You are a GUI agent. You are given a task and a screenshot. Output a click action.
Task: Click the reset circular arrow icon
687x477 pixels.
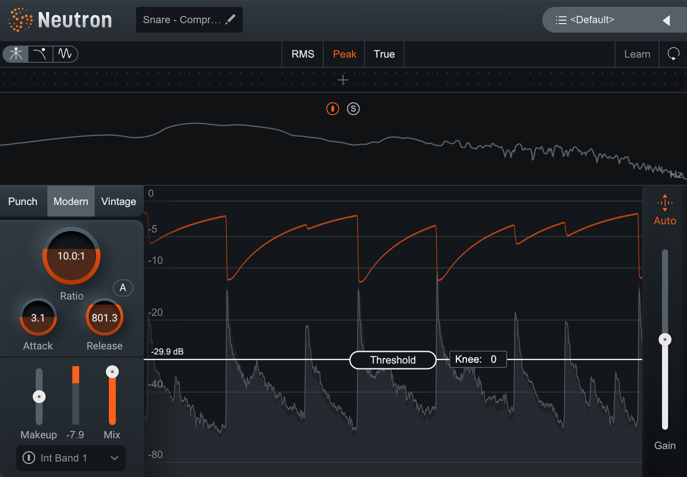(673, 54)
